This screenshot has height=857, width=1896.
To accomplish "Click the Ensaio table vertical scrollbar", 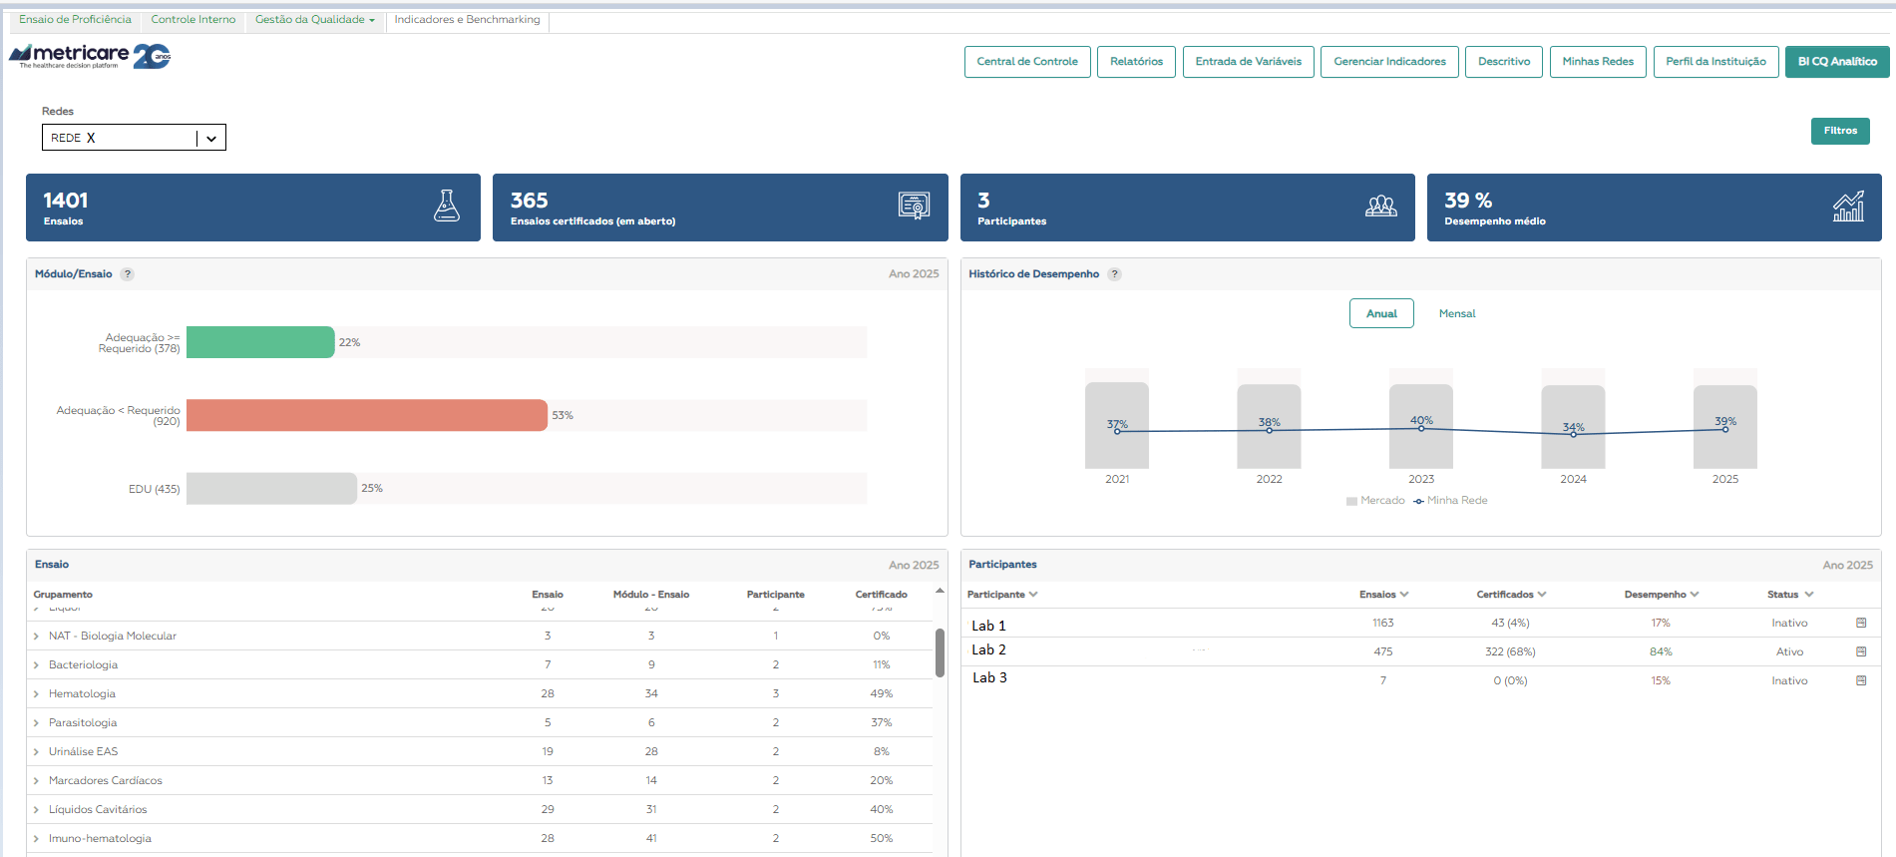I will [940, 652].
